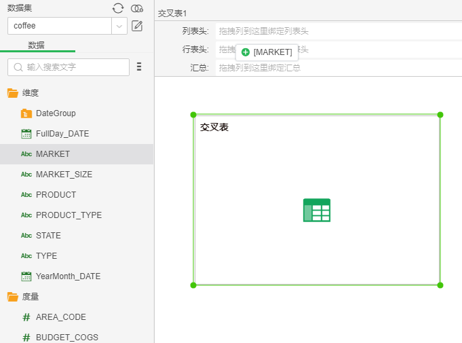Image resolution: width=462 pixels, height=343 pixels.
Task: Click the AREA_CODE hash measure icon
Action: [x=26, y=317]
